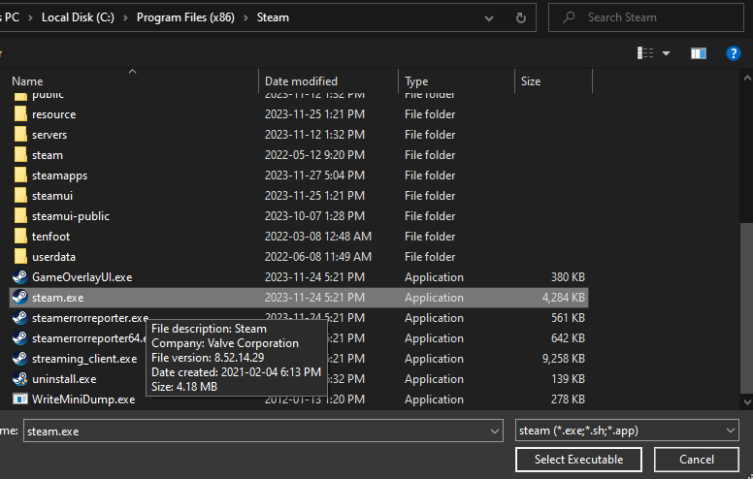The image size is (753, 479).
Task: Open the view options dropdown arrow
Action: (x=667, y=53)
